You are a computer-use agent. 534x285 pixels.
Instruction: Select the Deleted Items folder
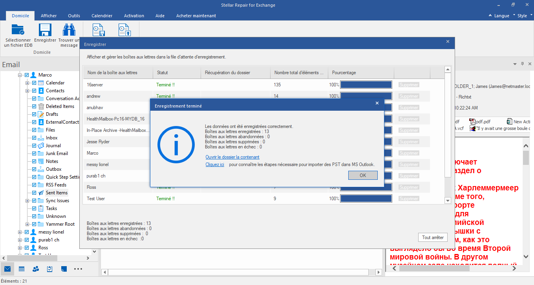[60, 106]
